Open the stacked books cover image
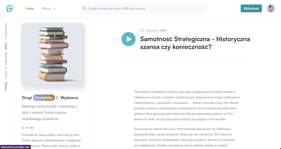 click(x=53, y=54)
